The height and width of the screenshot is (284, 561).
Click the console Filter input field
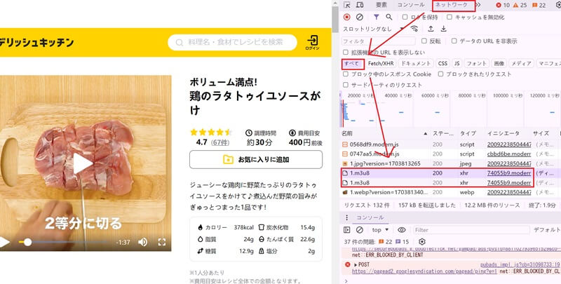pyautogui.click(x=471, y=229)
